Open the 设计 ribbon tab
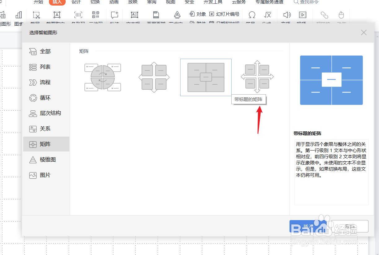Image resolution: width=379 pixels, height=255 pixels. [x=76, y=2]
